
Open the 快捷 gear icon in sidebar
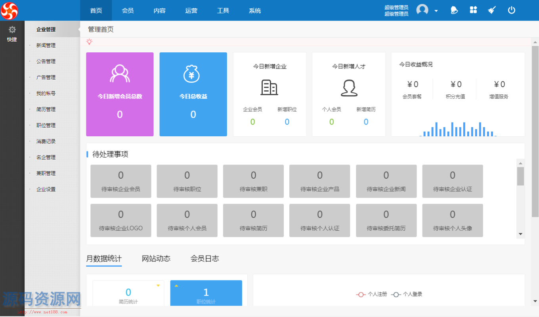(x=12, y=29)
